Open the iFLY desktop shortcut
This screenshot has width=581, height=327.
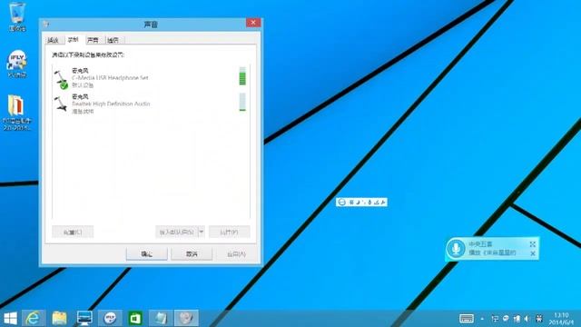17,64
